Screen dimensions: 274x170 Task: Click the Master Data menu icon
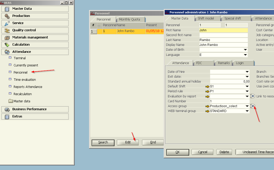click(x=7, y=9)
